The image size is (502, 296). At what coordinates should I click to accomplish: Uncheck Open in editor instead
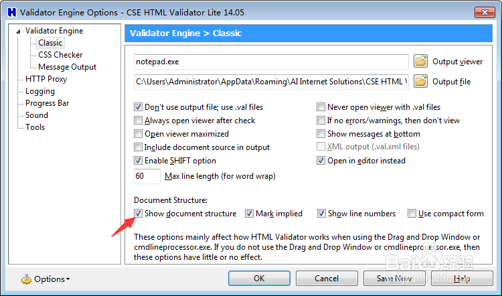(321, 161)
